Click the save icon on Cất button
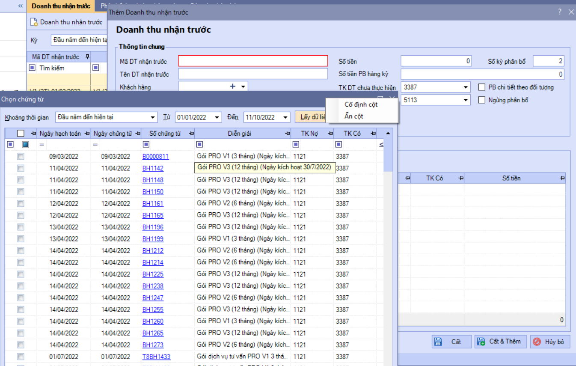The image size is (576, 366). (438, 342)
